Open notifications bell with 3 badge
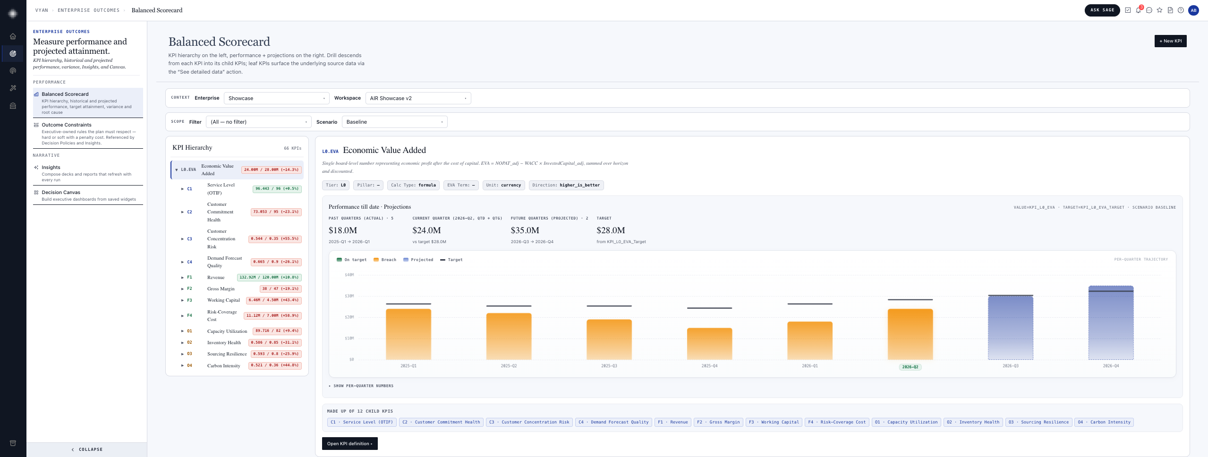 point(1139,10)
